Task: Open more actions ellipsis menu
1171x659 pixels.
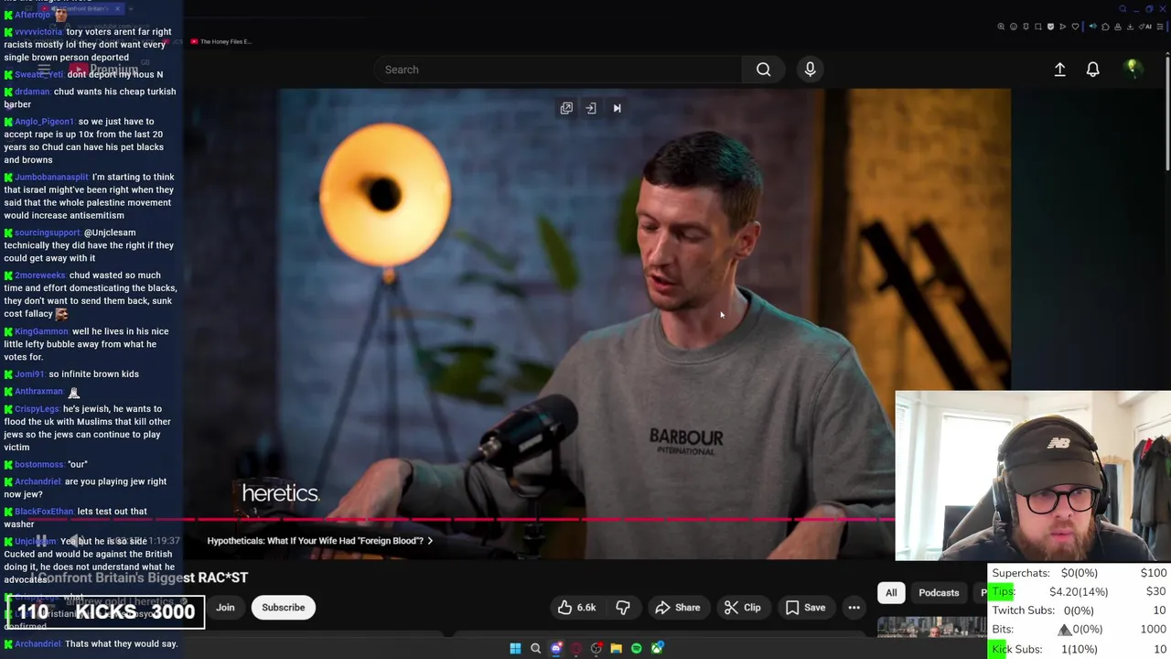Action: pos(854,608)
